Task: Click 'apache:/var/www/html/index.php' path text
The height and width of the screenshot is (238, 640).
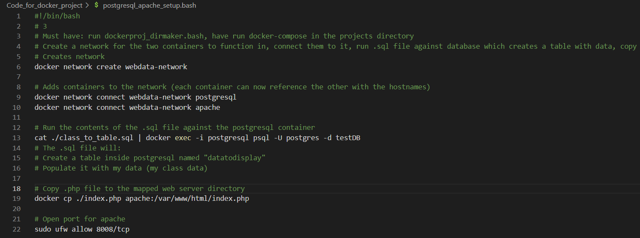Action: 187,199
